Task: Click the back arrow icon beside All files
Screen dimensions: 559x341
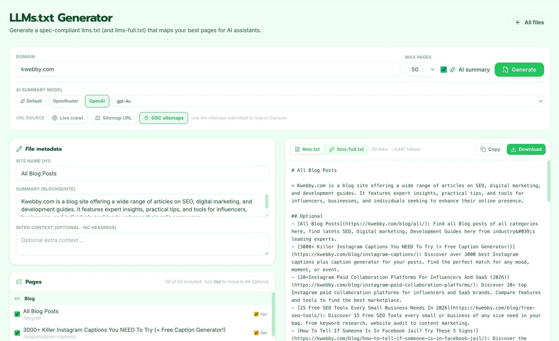Action: 518,22
